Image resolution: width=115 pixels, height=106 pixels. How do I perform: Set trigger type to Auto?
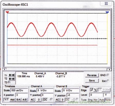pyautogui.click(x=101, y=100)
